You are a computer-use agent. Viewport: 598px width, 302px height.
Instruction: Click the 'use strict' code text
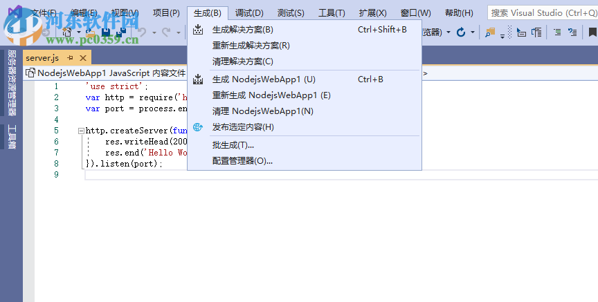(x=116, y=86)
